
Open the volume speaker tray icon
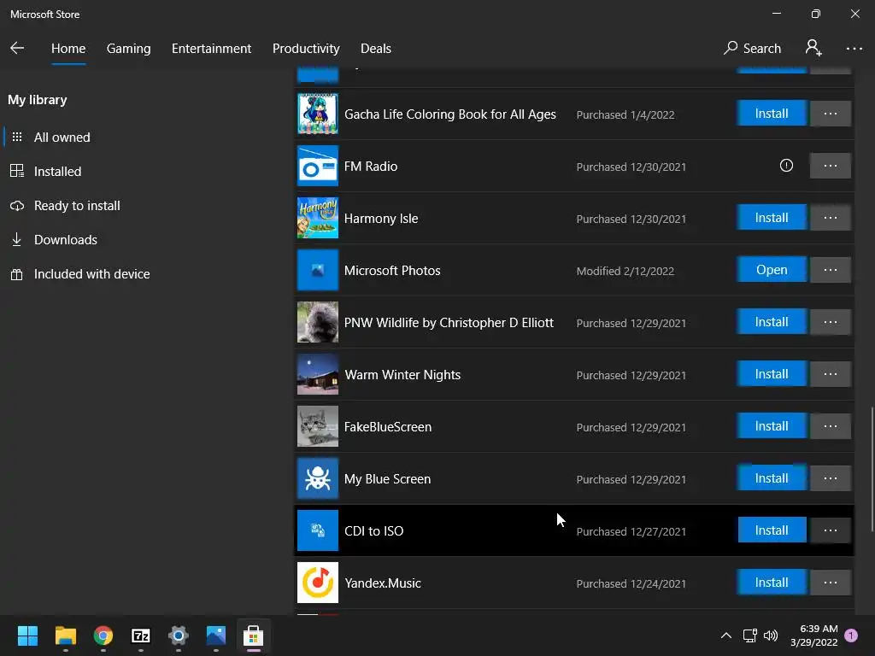(x=771, y=635)
